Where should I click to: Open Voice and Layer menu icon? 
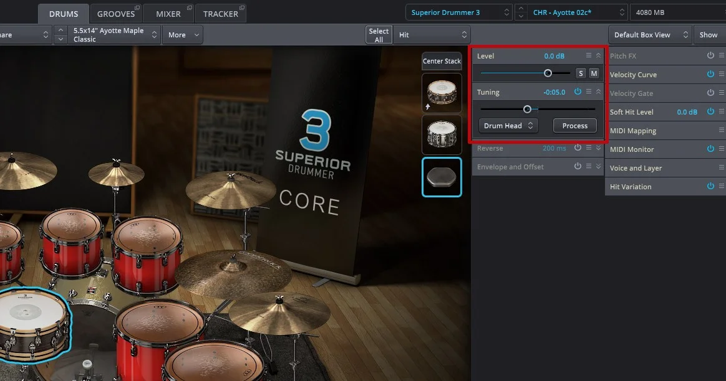point(722,167)
